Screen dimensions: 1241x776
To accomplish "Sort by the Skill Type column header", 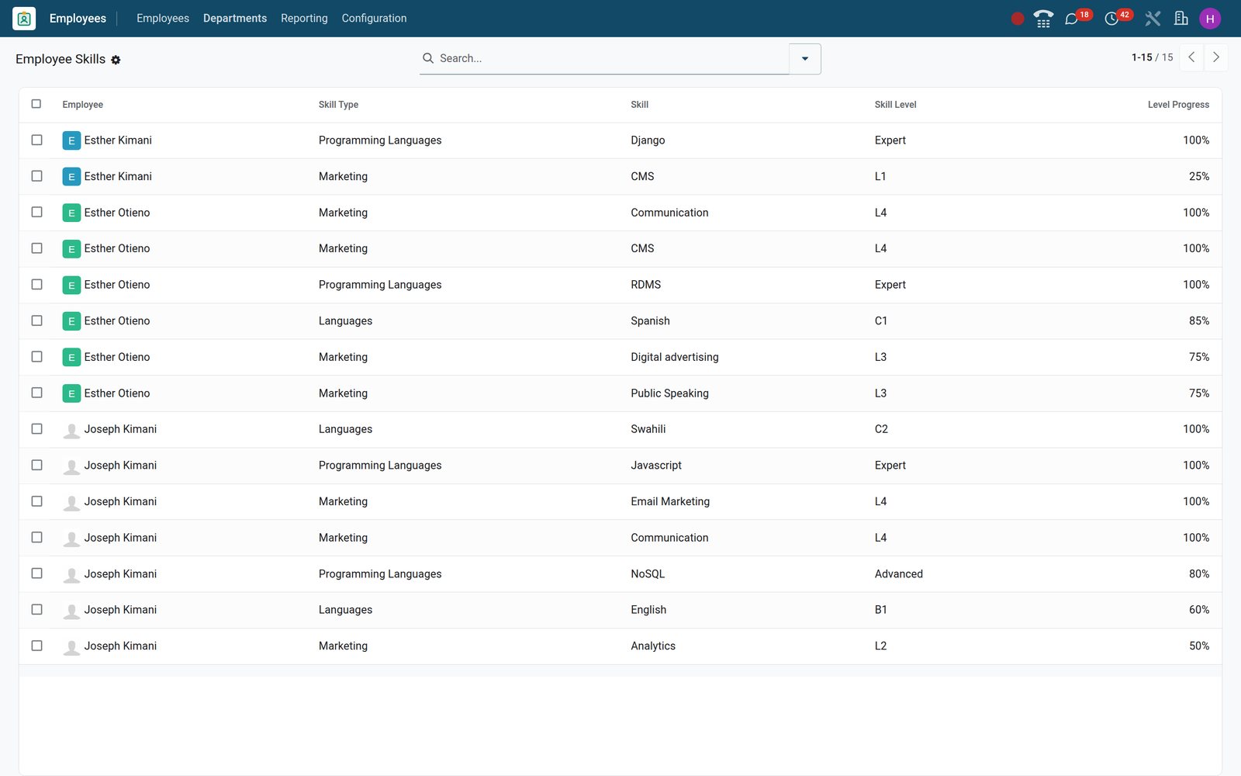I will pos(338,105).
